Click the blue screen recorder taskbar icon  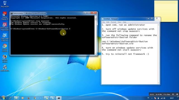coord(41,98)
